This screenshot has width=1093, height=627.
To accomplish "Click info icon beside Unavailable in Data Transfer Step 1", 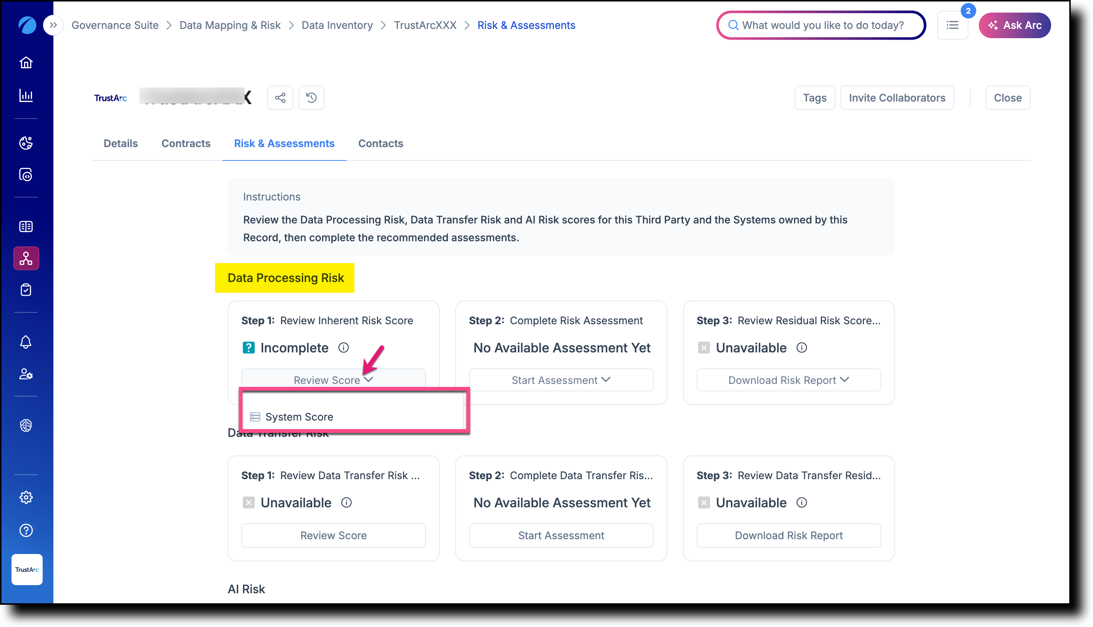I will (346, 502).
